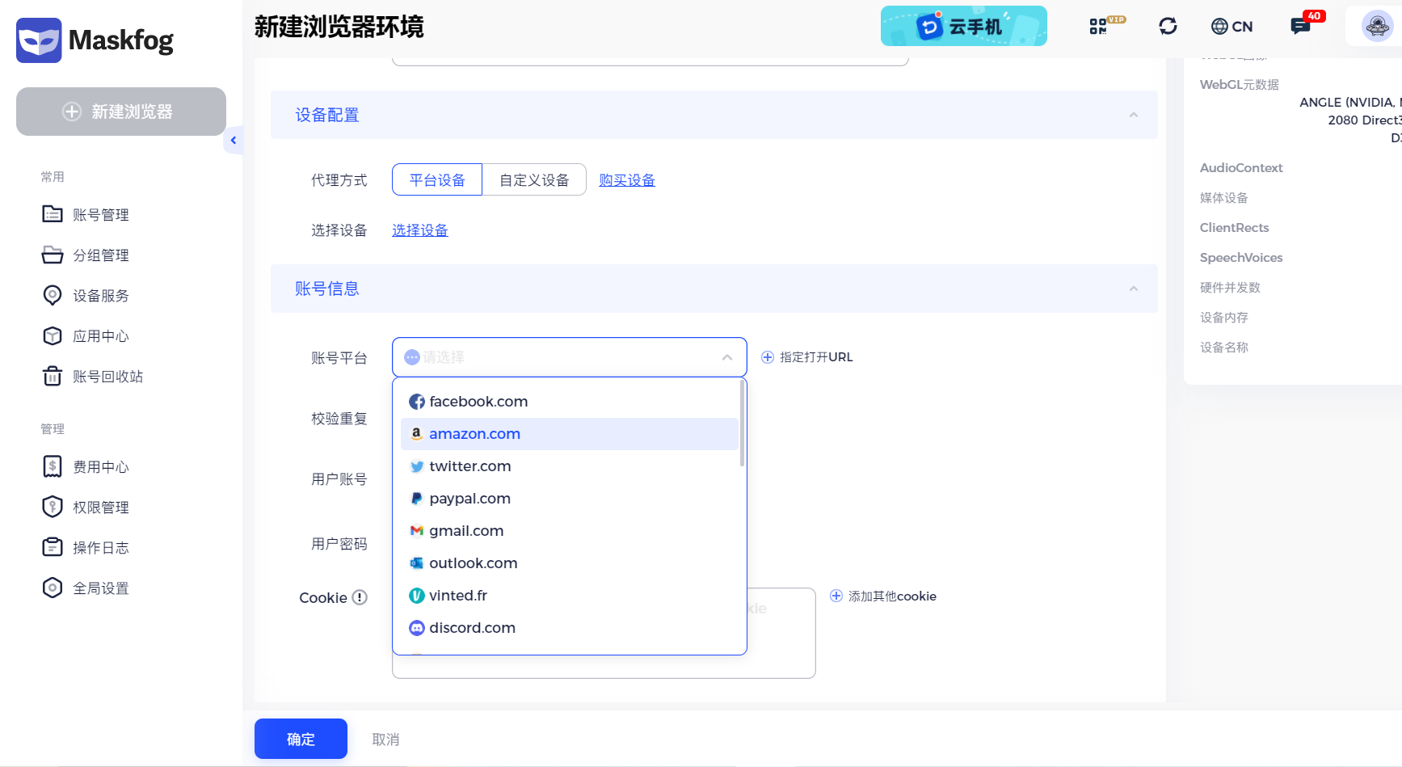This screenshot has height=767, width=1402.
Task: Click the CN language label
Action: (1242, 27)
